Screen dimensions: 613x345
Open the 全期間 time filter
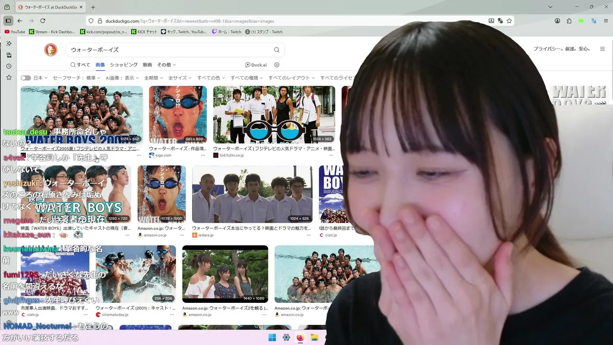tap(154, 78)
